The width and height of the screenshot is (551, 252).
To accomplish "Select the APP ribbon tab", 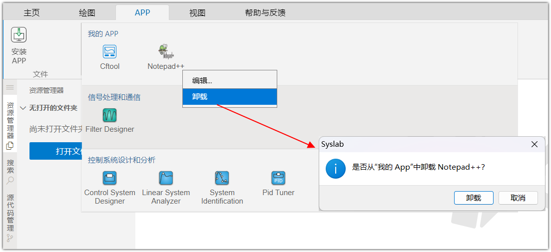I will (142, 12).
